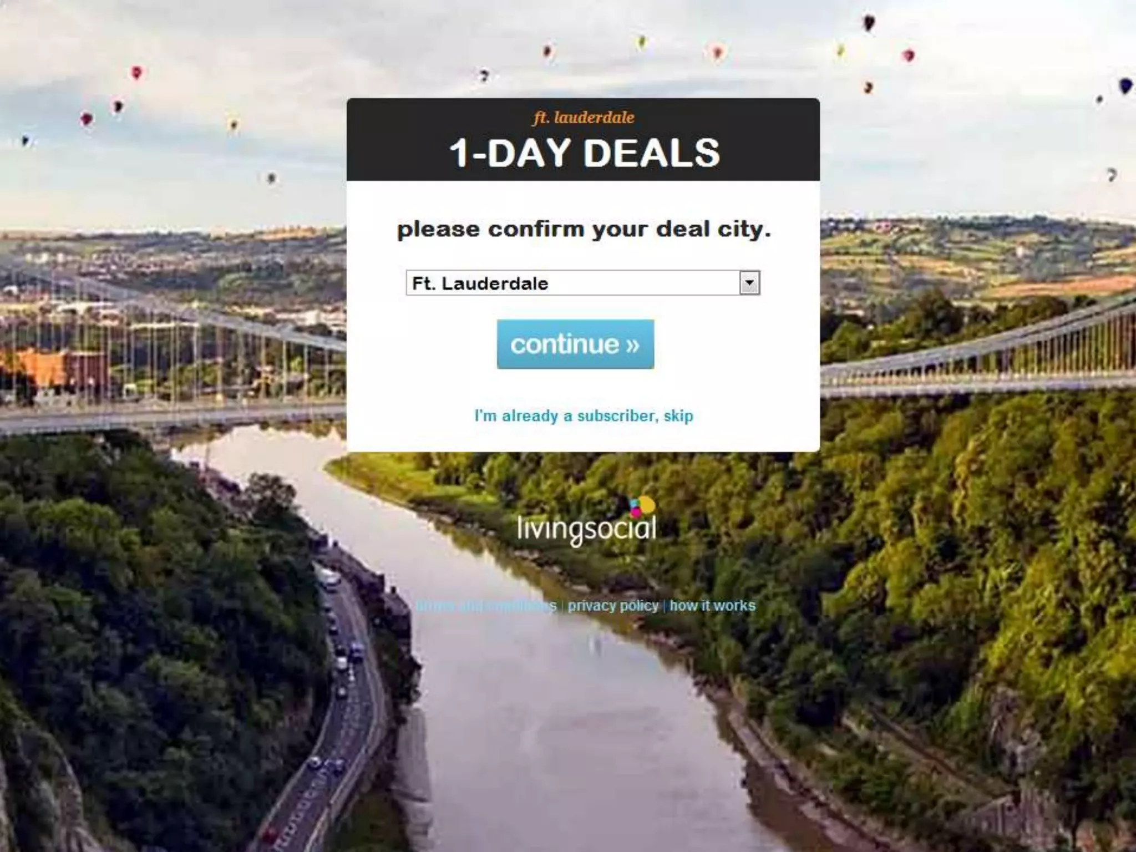Click the pink hot air balloon above the dialog
The image size is (1136, 852).
(717, 53)
